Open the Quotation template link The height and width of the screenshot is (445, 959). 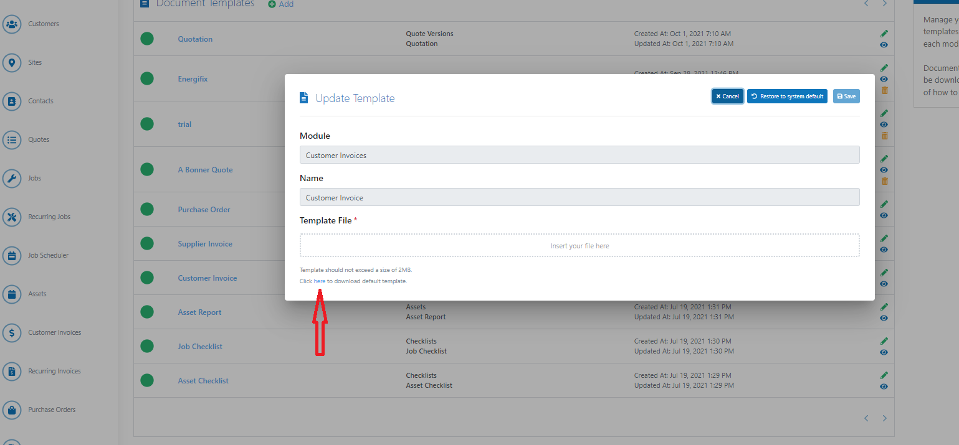point(195,39)
